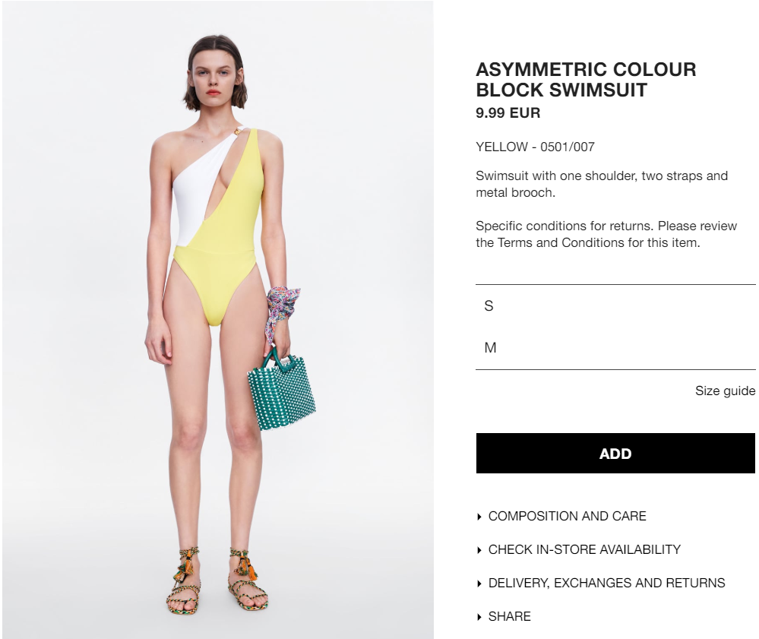Choose size M
This screenshot has height=639, width=759.
click(x=615, y=347)
